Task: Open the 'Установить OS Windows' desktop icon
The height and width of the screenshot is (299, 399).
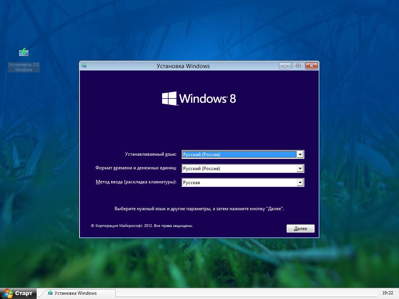Action: pos(24,53)
